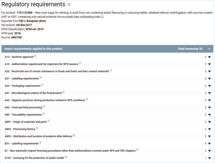Click info icon beside A31 Labelling requirements
Image resolution: width=215 pixels, height=163 pixels.
pos(40,78)
